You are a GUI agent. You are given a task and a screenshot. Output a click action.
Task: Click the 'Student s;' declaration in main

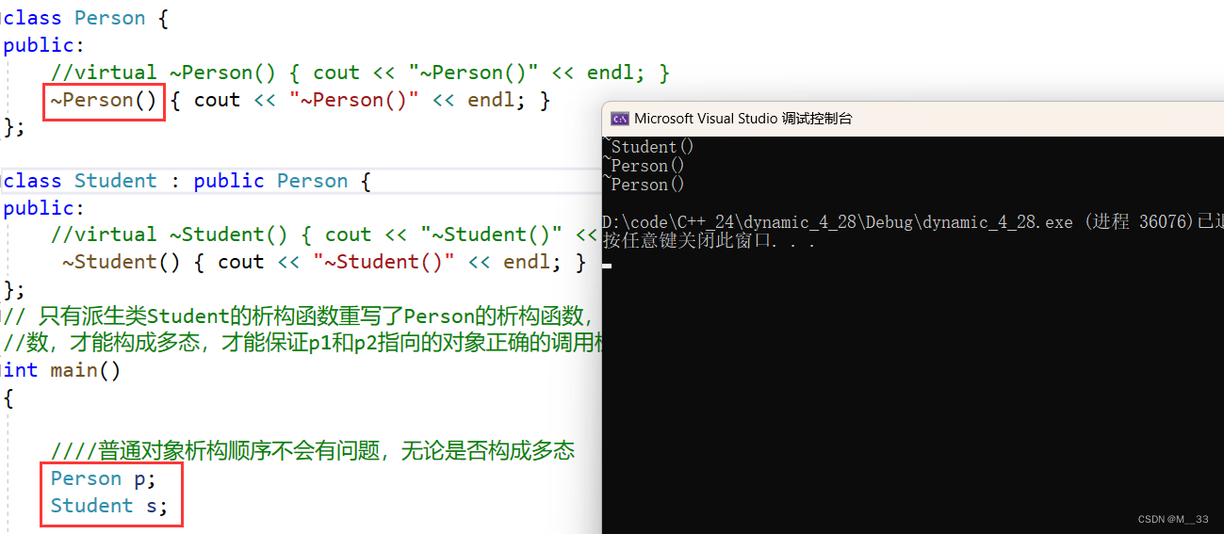109,506
